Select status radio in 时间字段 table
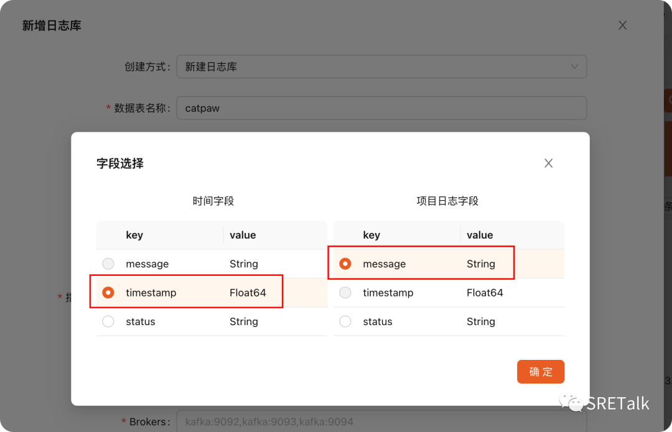This screenshot has height=432, width=672. pos(108,321)
